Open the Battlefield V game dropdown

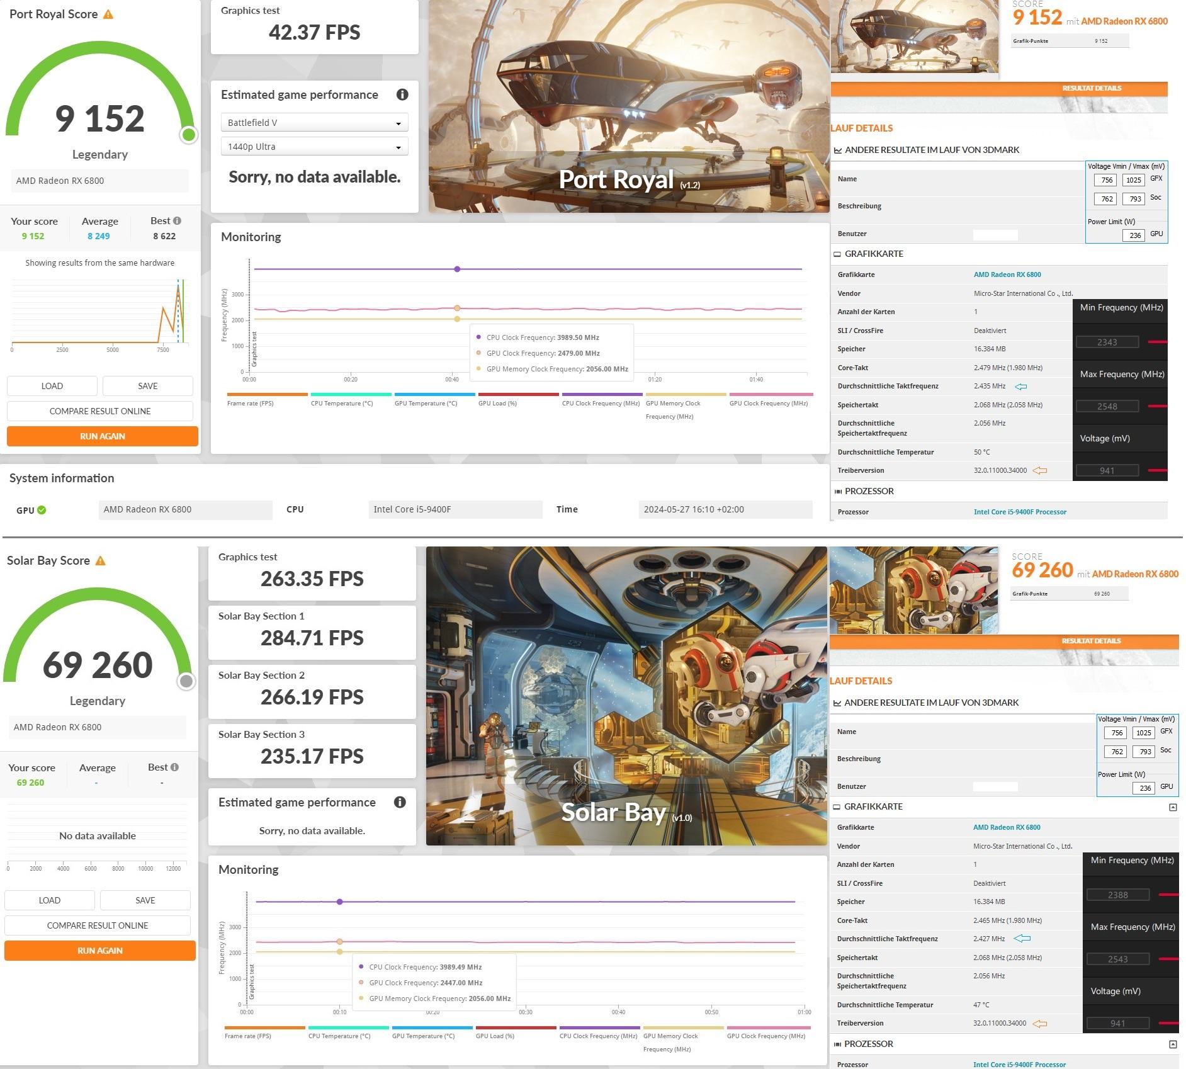click(315, 122)
